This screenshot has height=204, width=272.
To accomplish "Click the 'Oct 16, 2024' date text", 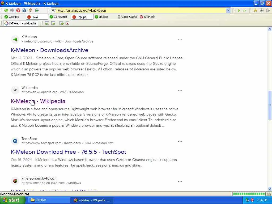I will click(x=21, y=160).
